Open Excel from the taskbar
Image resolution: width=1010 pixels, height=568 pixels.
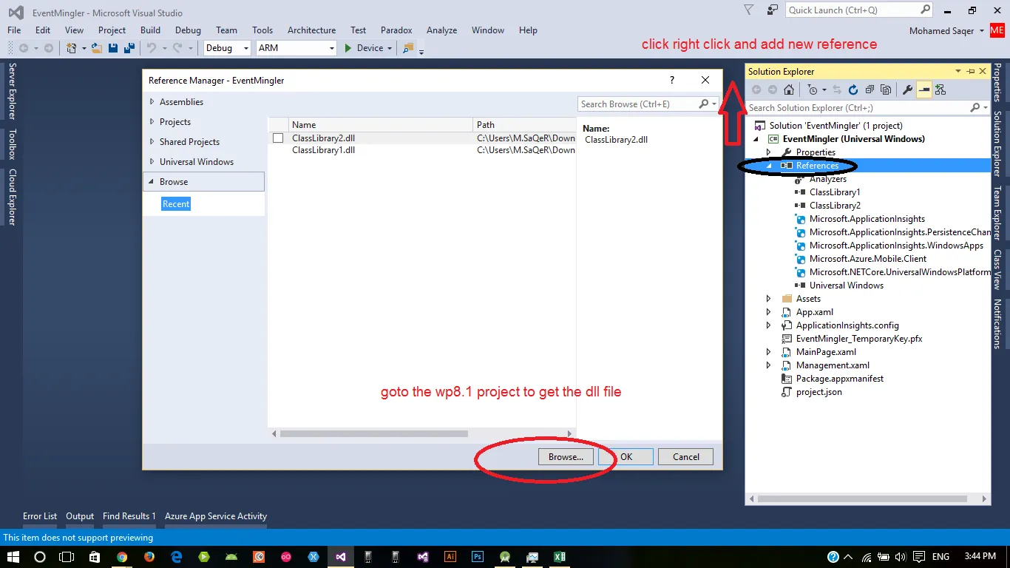point(560,557)
